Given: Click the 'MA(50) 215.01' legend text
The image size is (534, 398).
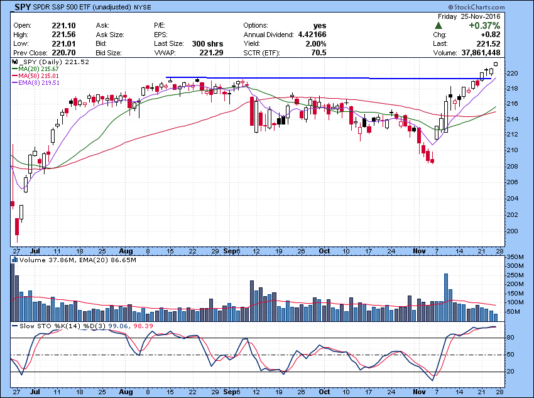Looking at the screenshot, I should tap(38, 75).
